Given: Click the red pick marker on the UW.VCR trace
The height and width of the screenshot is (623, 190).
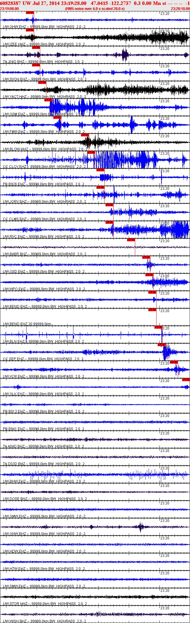Looking at the screenshot, I should pyautogui.click(x=174, y=362).
